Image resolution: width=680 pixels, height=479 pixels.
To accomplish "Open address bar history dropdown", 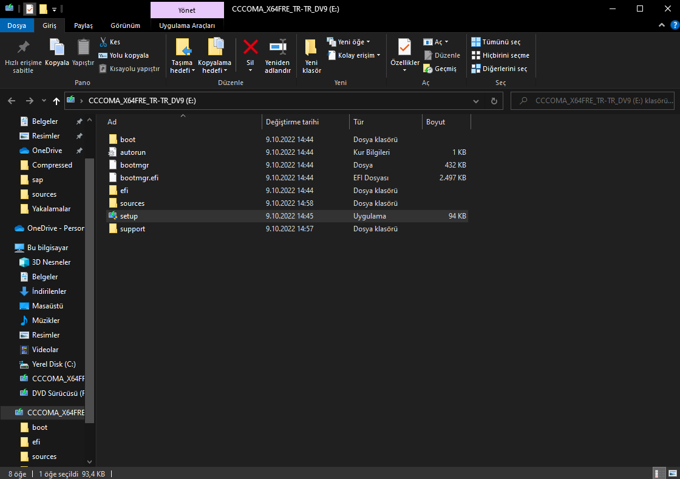I will point(476,101).
